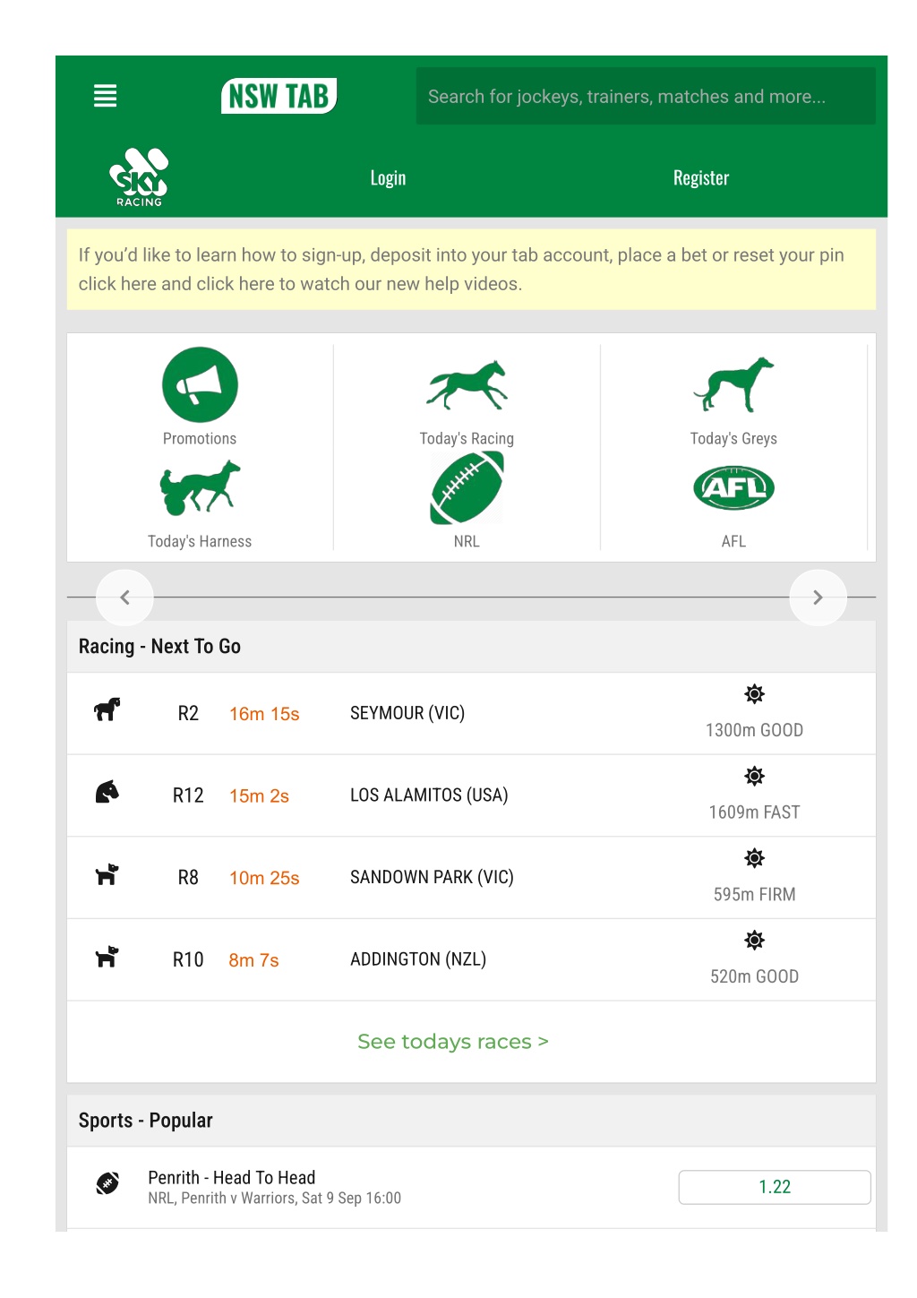
Task: Open Sandown Park (VIC) R8 race
Action: point(471,878)
